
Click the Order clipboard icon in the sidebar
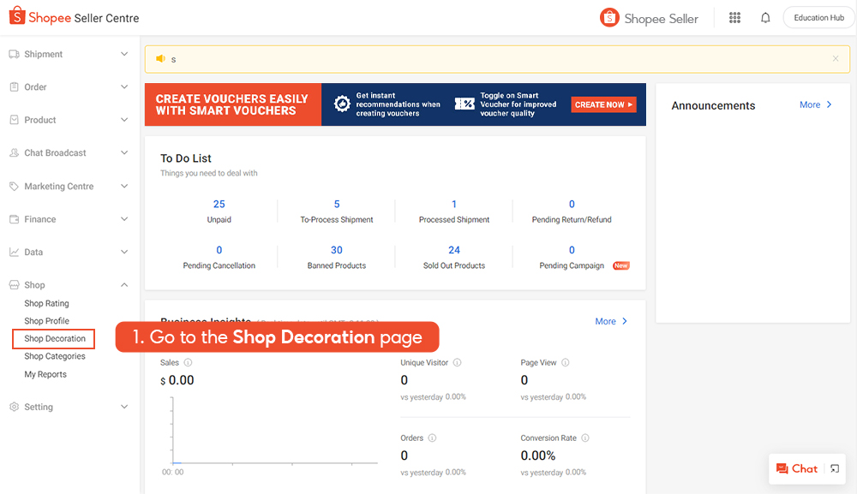15,86
